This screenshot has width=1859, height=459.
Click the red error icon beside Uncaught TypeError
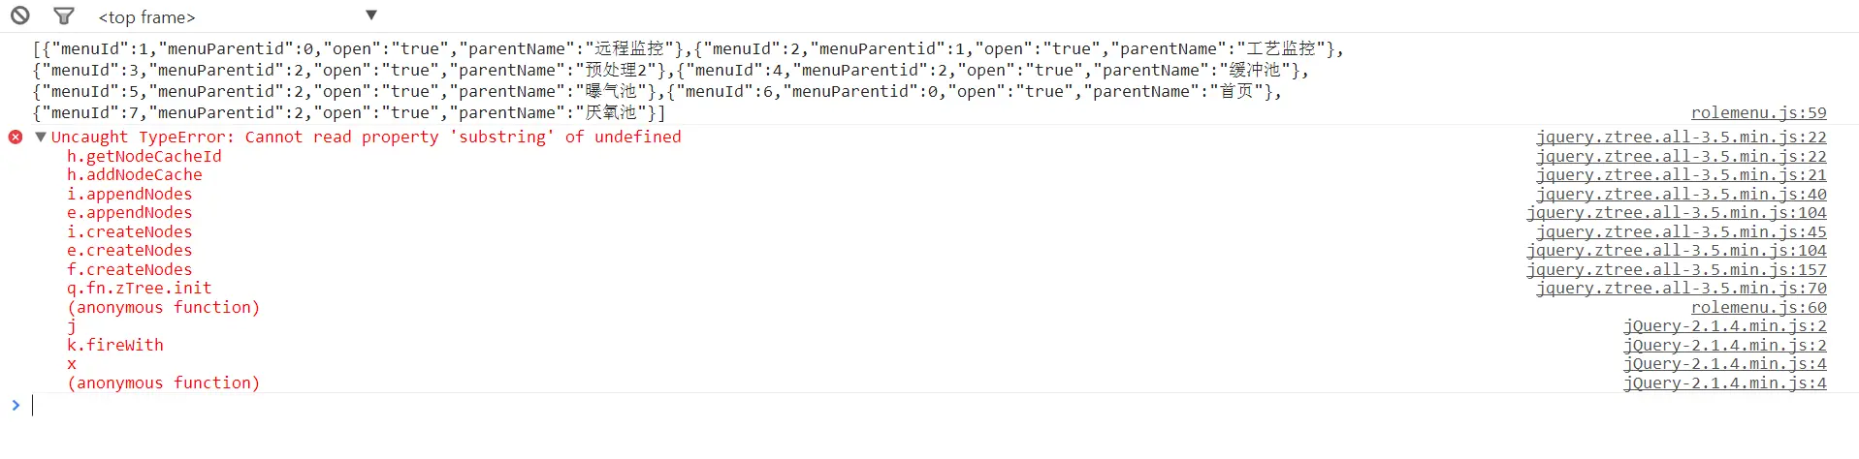pyautogui.click(x=16, y=138)
